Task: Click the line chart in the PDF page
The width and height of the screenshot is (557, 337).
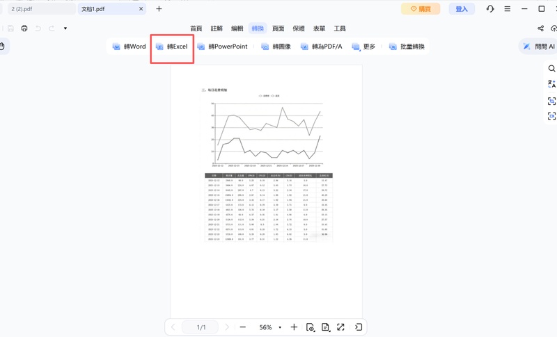Action: [267, 132]
